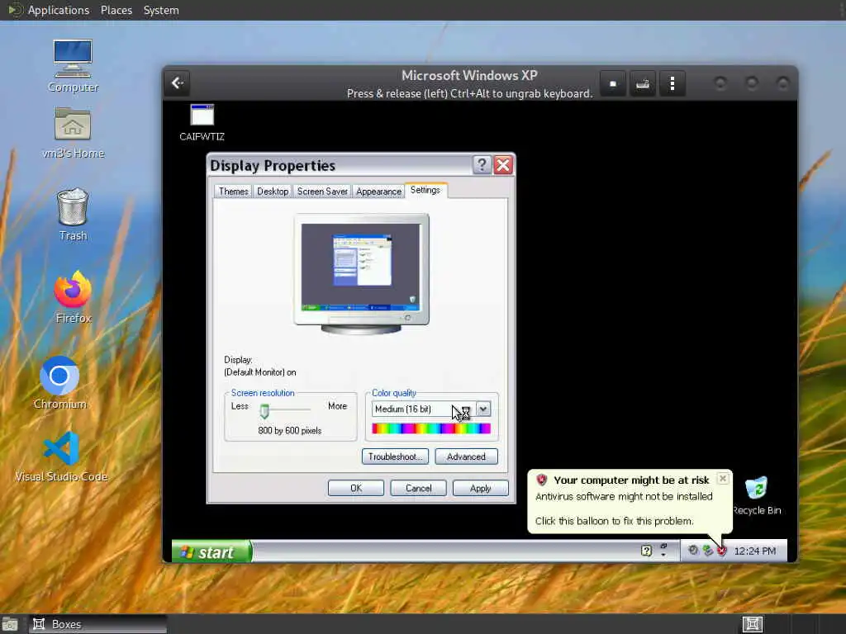Viewport: 846px width, 634px height.
Task: Click the 'Your computer might be at risk' balloon
Action: 630,501
